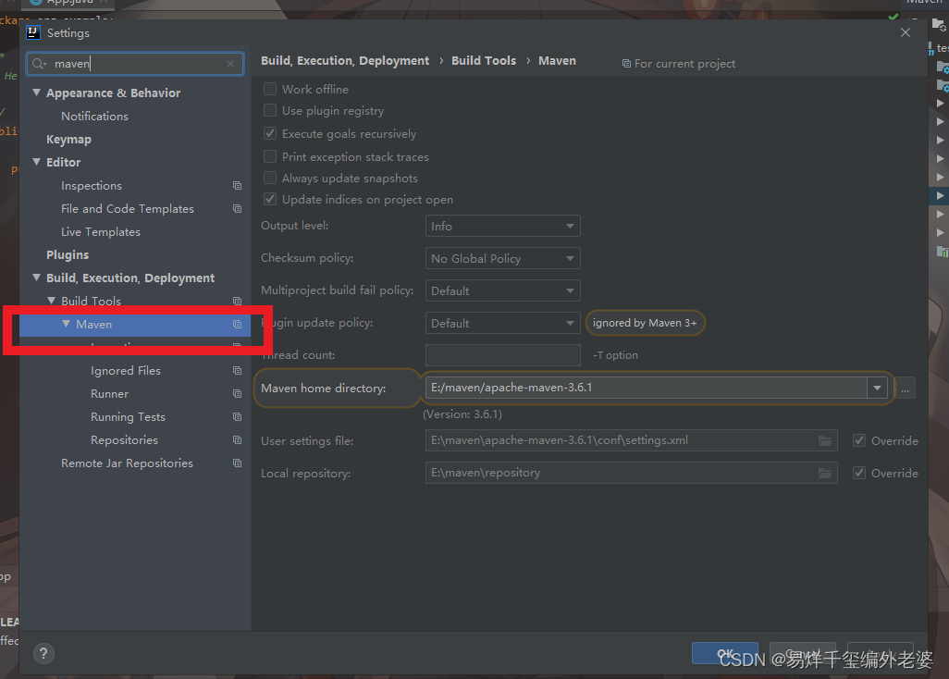Select Ignored Files under Maven
The width and height of the screenshot is (949, 679).
point(126,370)
